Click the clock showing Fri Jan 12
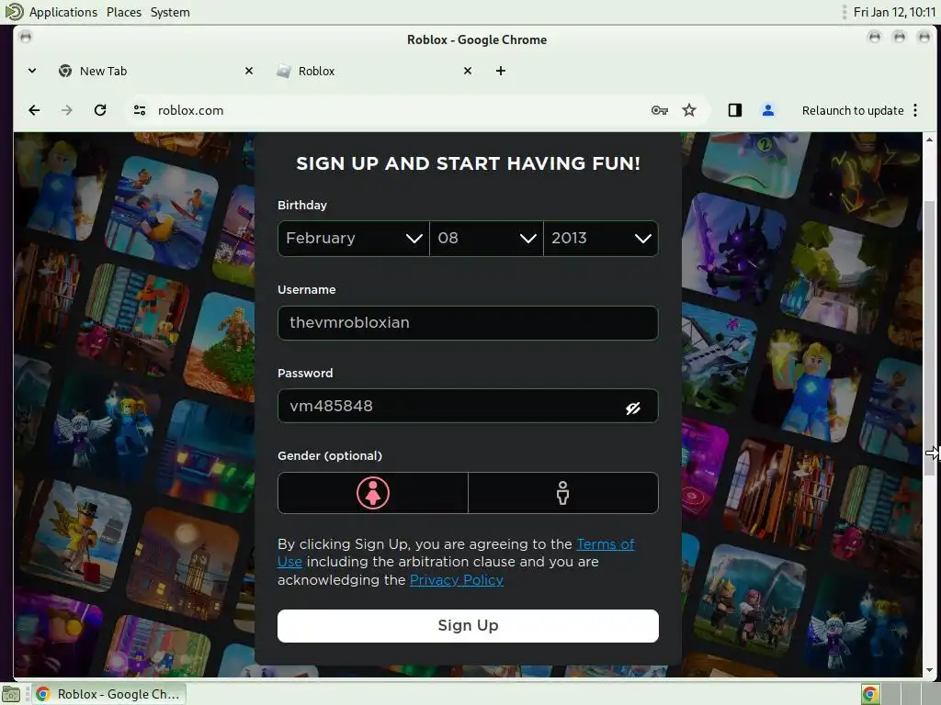This screenshot has width=941, height=705. click(894, 12)
